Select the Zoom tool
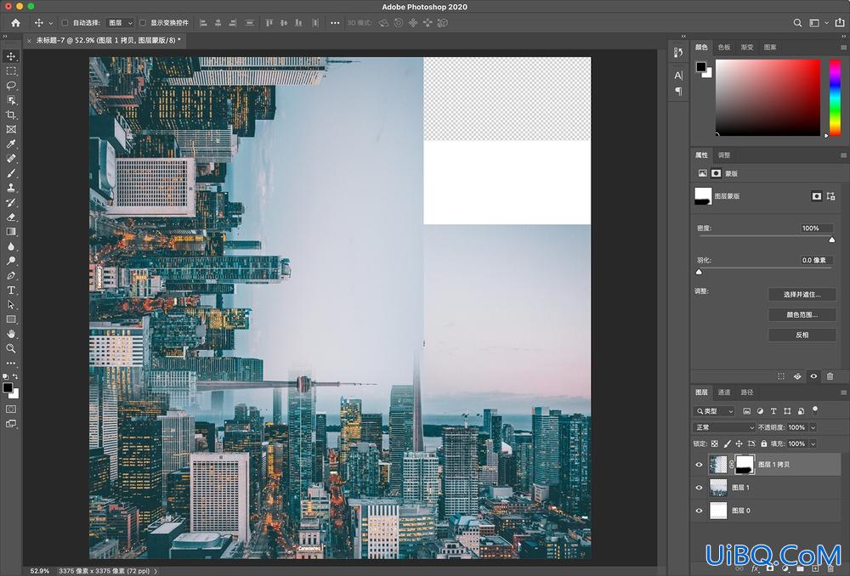Screen dimensions: 850x576 (11, 349)
